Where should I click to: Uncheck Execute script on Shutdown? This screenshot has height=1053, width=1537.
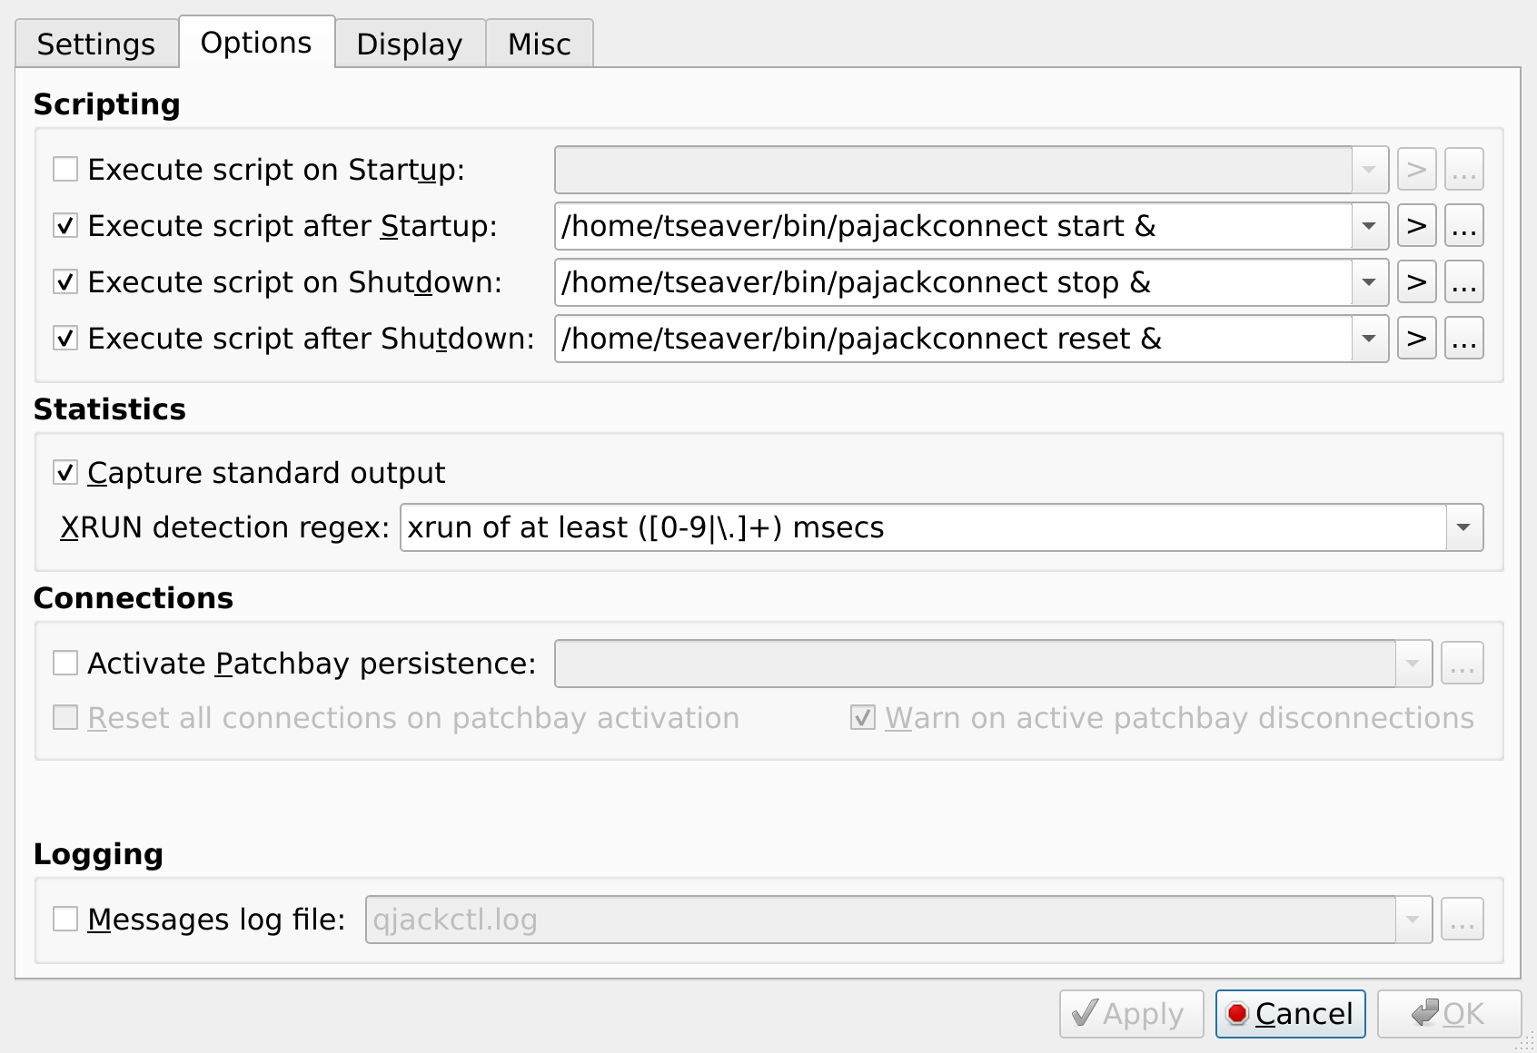click(x=65, y=282)
